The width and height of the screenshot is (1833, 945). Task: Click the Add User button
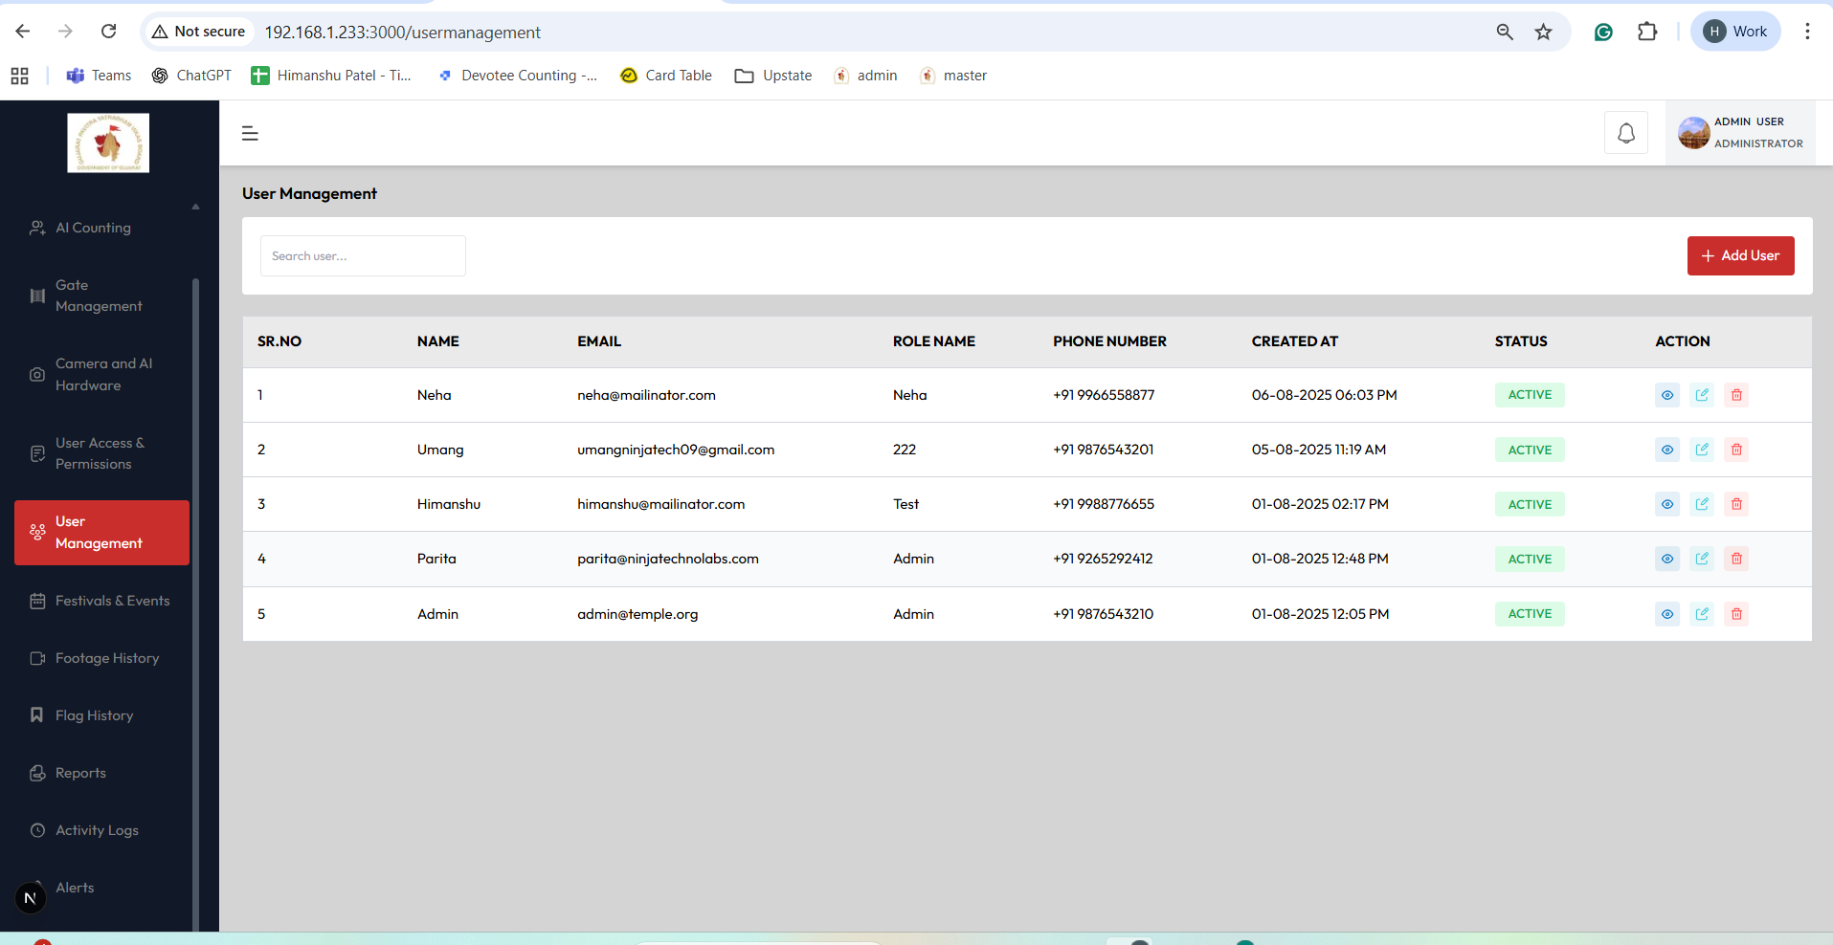(x=1740, y=255)
